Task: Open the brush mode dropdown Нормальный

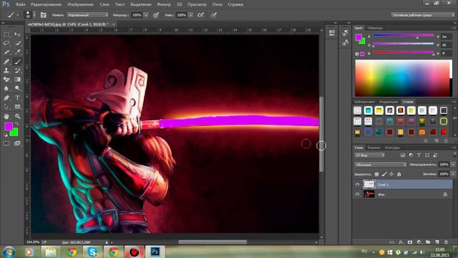Action: tap(87, 15)
